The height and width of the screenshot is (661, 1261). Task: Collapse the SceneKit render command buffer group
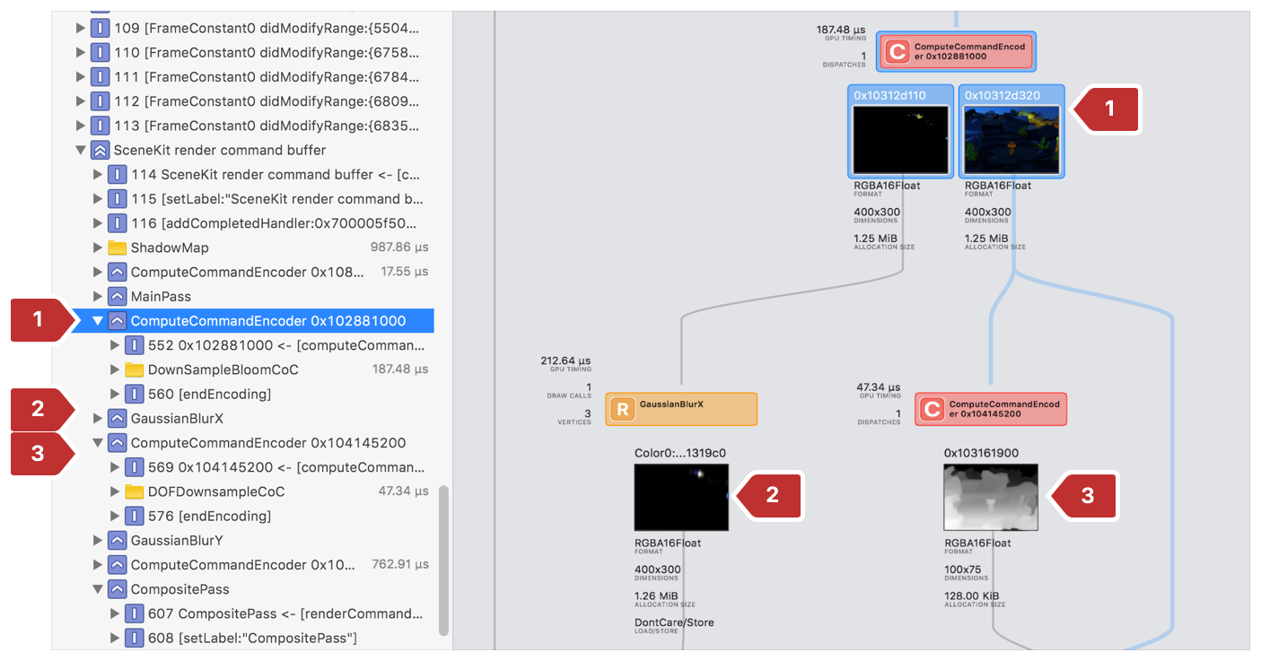(82, 151)
